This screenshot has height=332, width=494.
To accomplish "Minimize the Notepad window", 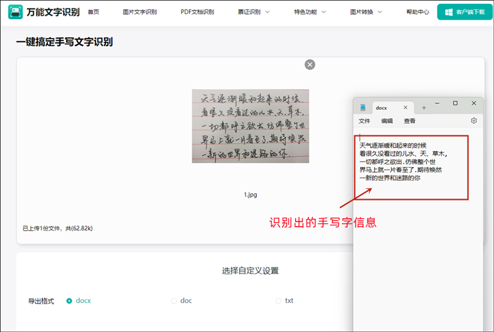I will [437, 103].
